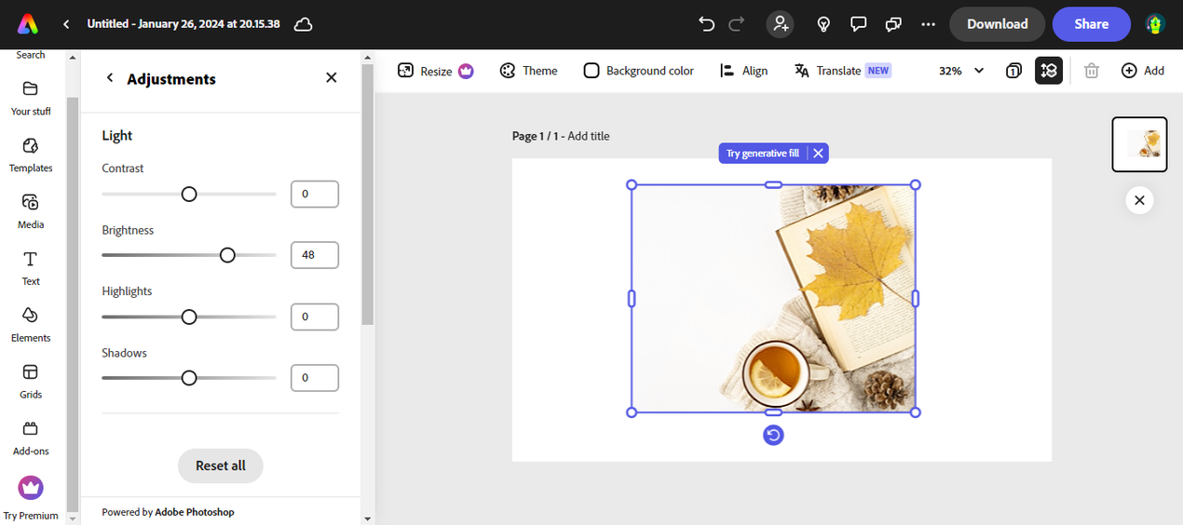Open Text panel in sidebar

[x=31, y=268]
